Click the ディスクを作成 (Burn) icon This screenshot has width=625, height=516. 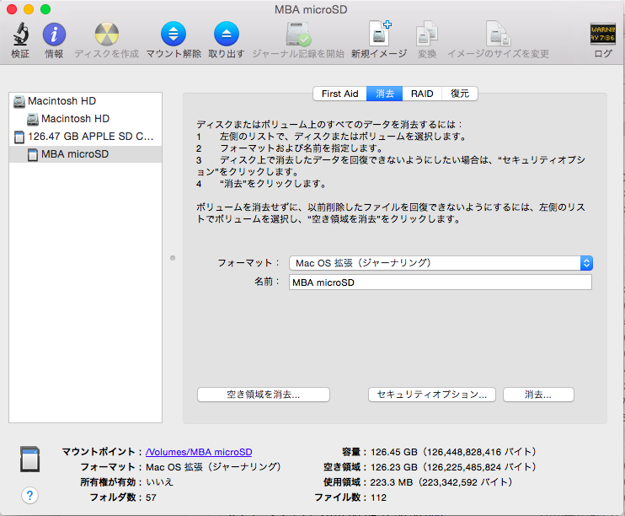[106, 34]
